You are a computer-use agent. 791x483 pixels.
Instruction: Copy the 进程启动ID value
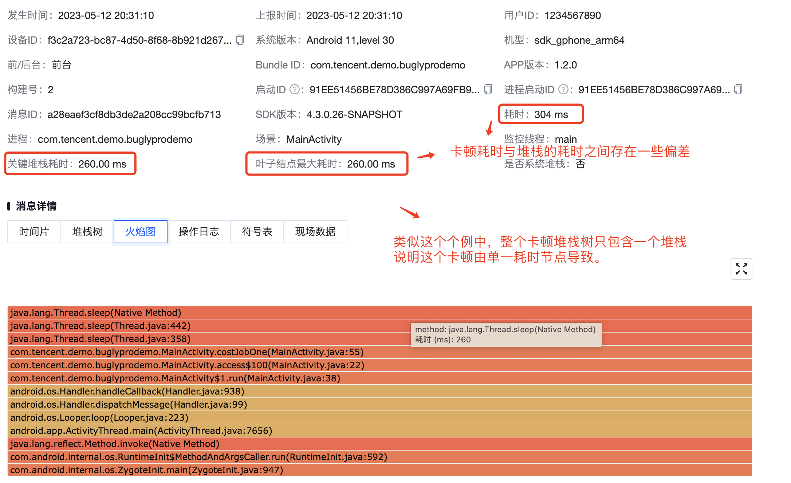click(738, 89)
